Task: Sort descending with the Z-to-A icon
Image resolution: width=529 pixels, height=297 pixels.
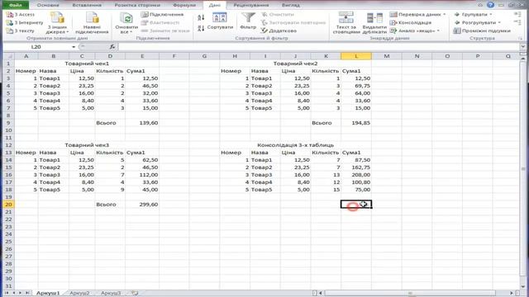Action: [x=201, y=28]
